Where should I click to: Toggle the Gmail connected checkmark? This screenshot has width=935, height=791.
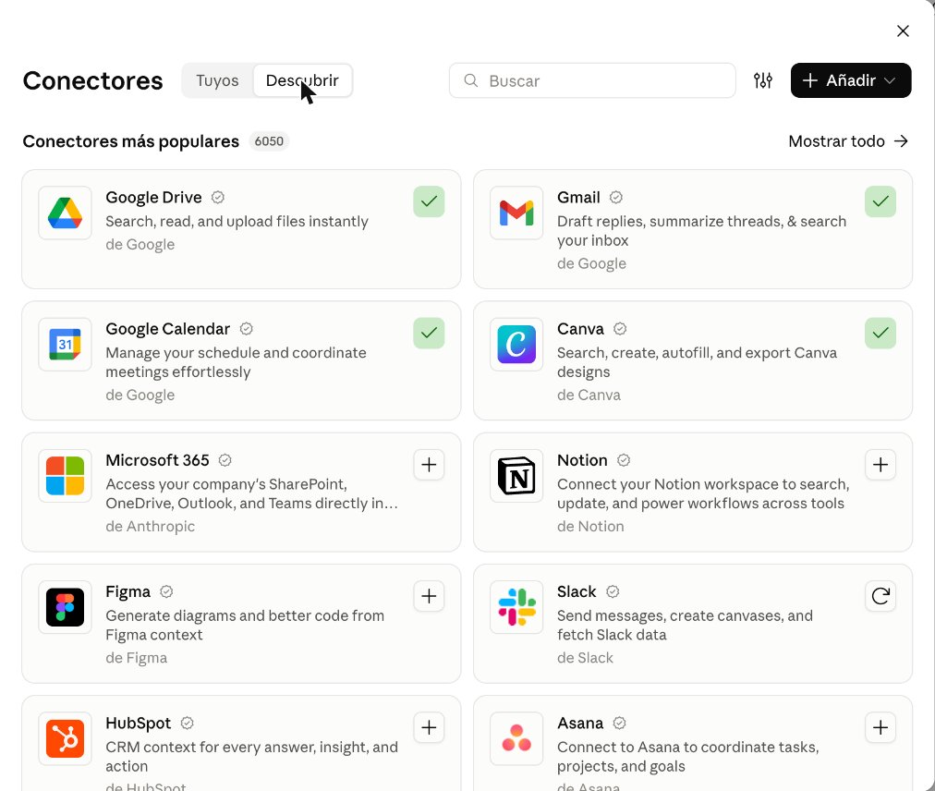coord(880,201)
